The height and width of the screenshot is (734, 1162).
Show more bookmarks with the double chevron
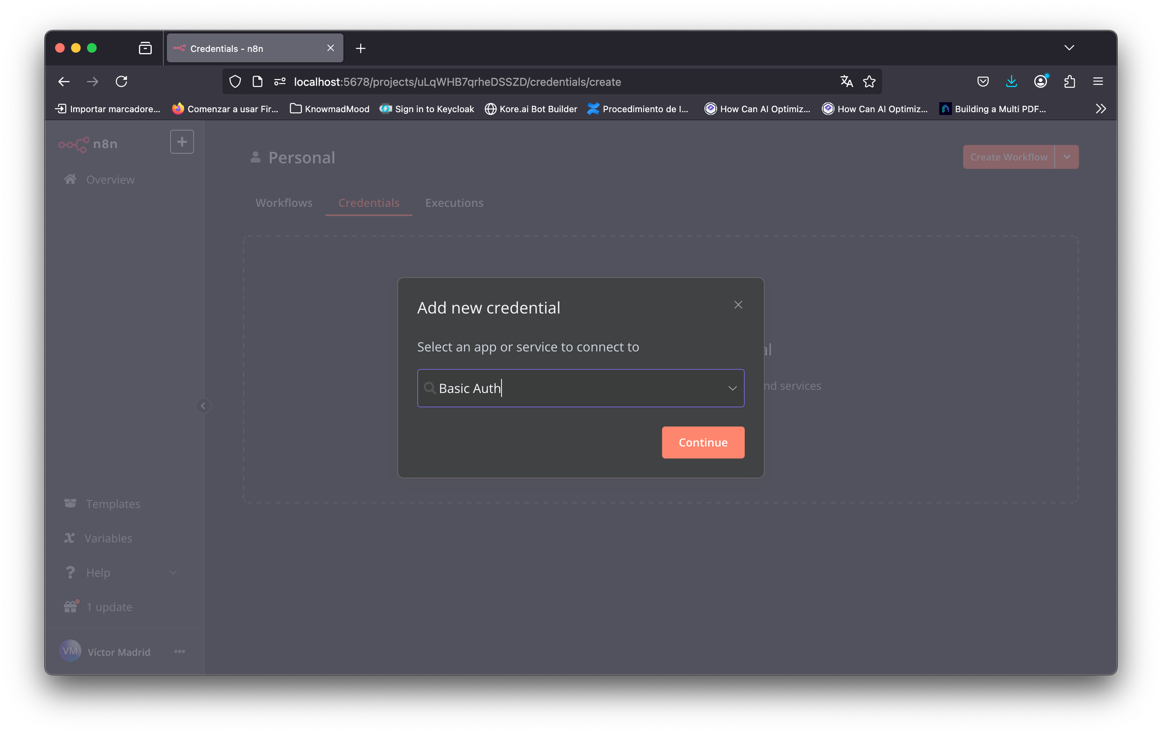point(1100,109)
